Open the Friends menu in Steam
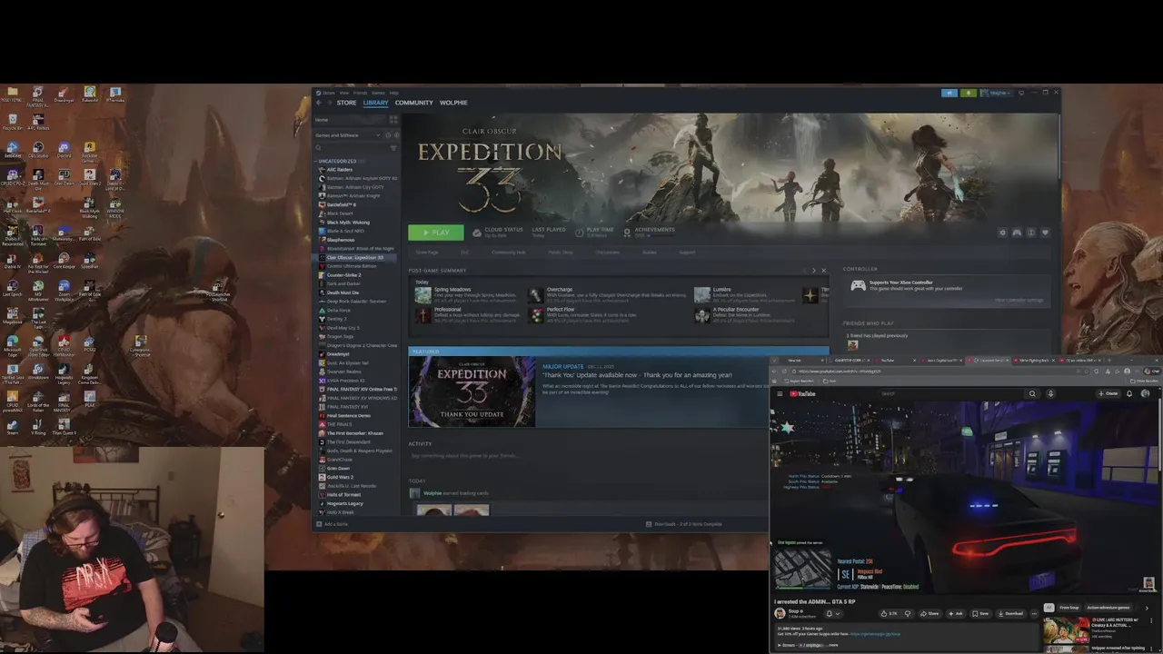Screen dimensions: 1163x654 click(x=360, y=93)
